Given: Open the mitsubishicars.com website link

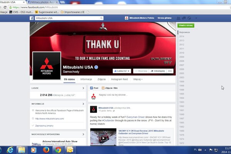Looking at the screenshot, I should point(50,119).
